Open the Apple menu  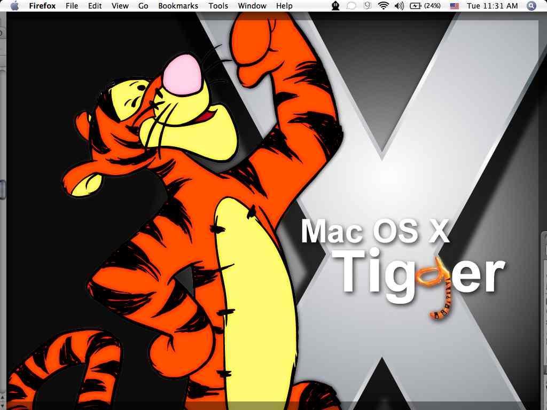pos(14,6)
